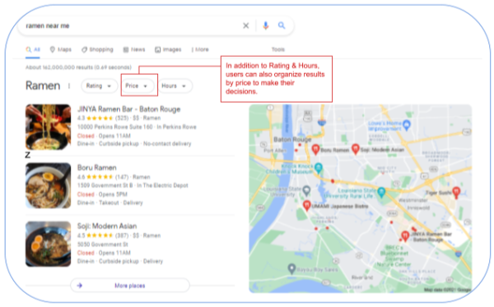This screenshot has width=494, height=307.
Task: Expand the Price filter dropdown
Action: (137, 86)
